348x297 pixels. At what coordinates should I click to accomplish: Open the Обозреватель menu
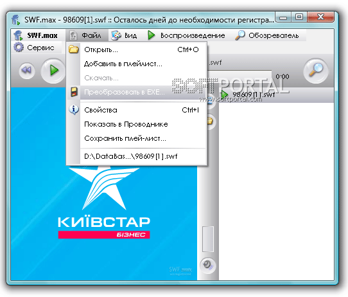point(267,35)
